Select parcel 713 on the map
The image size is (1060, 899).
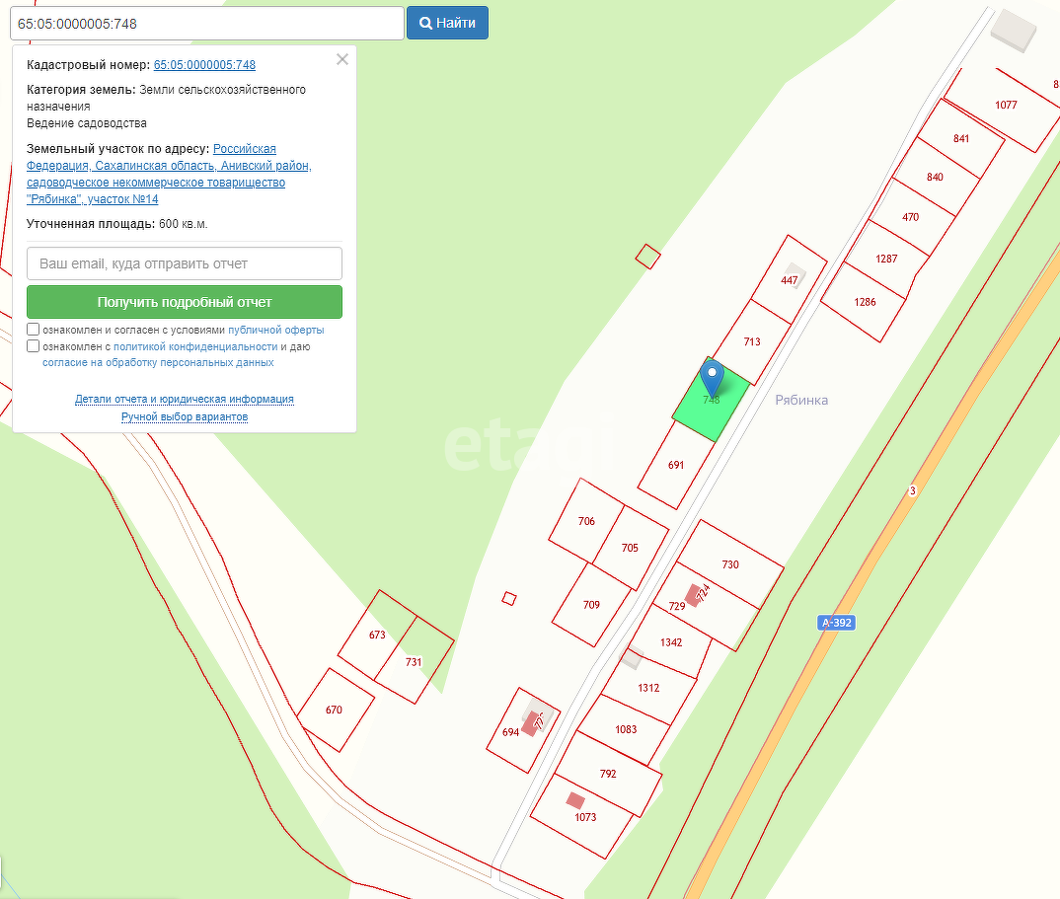[752, 342]
